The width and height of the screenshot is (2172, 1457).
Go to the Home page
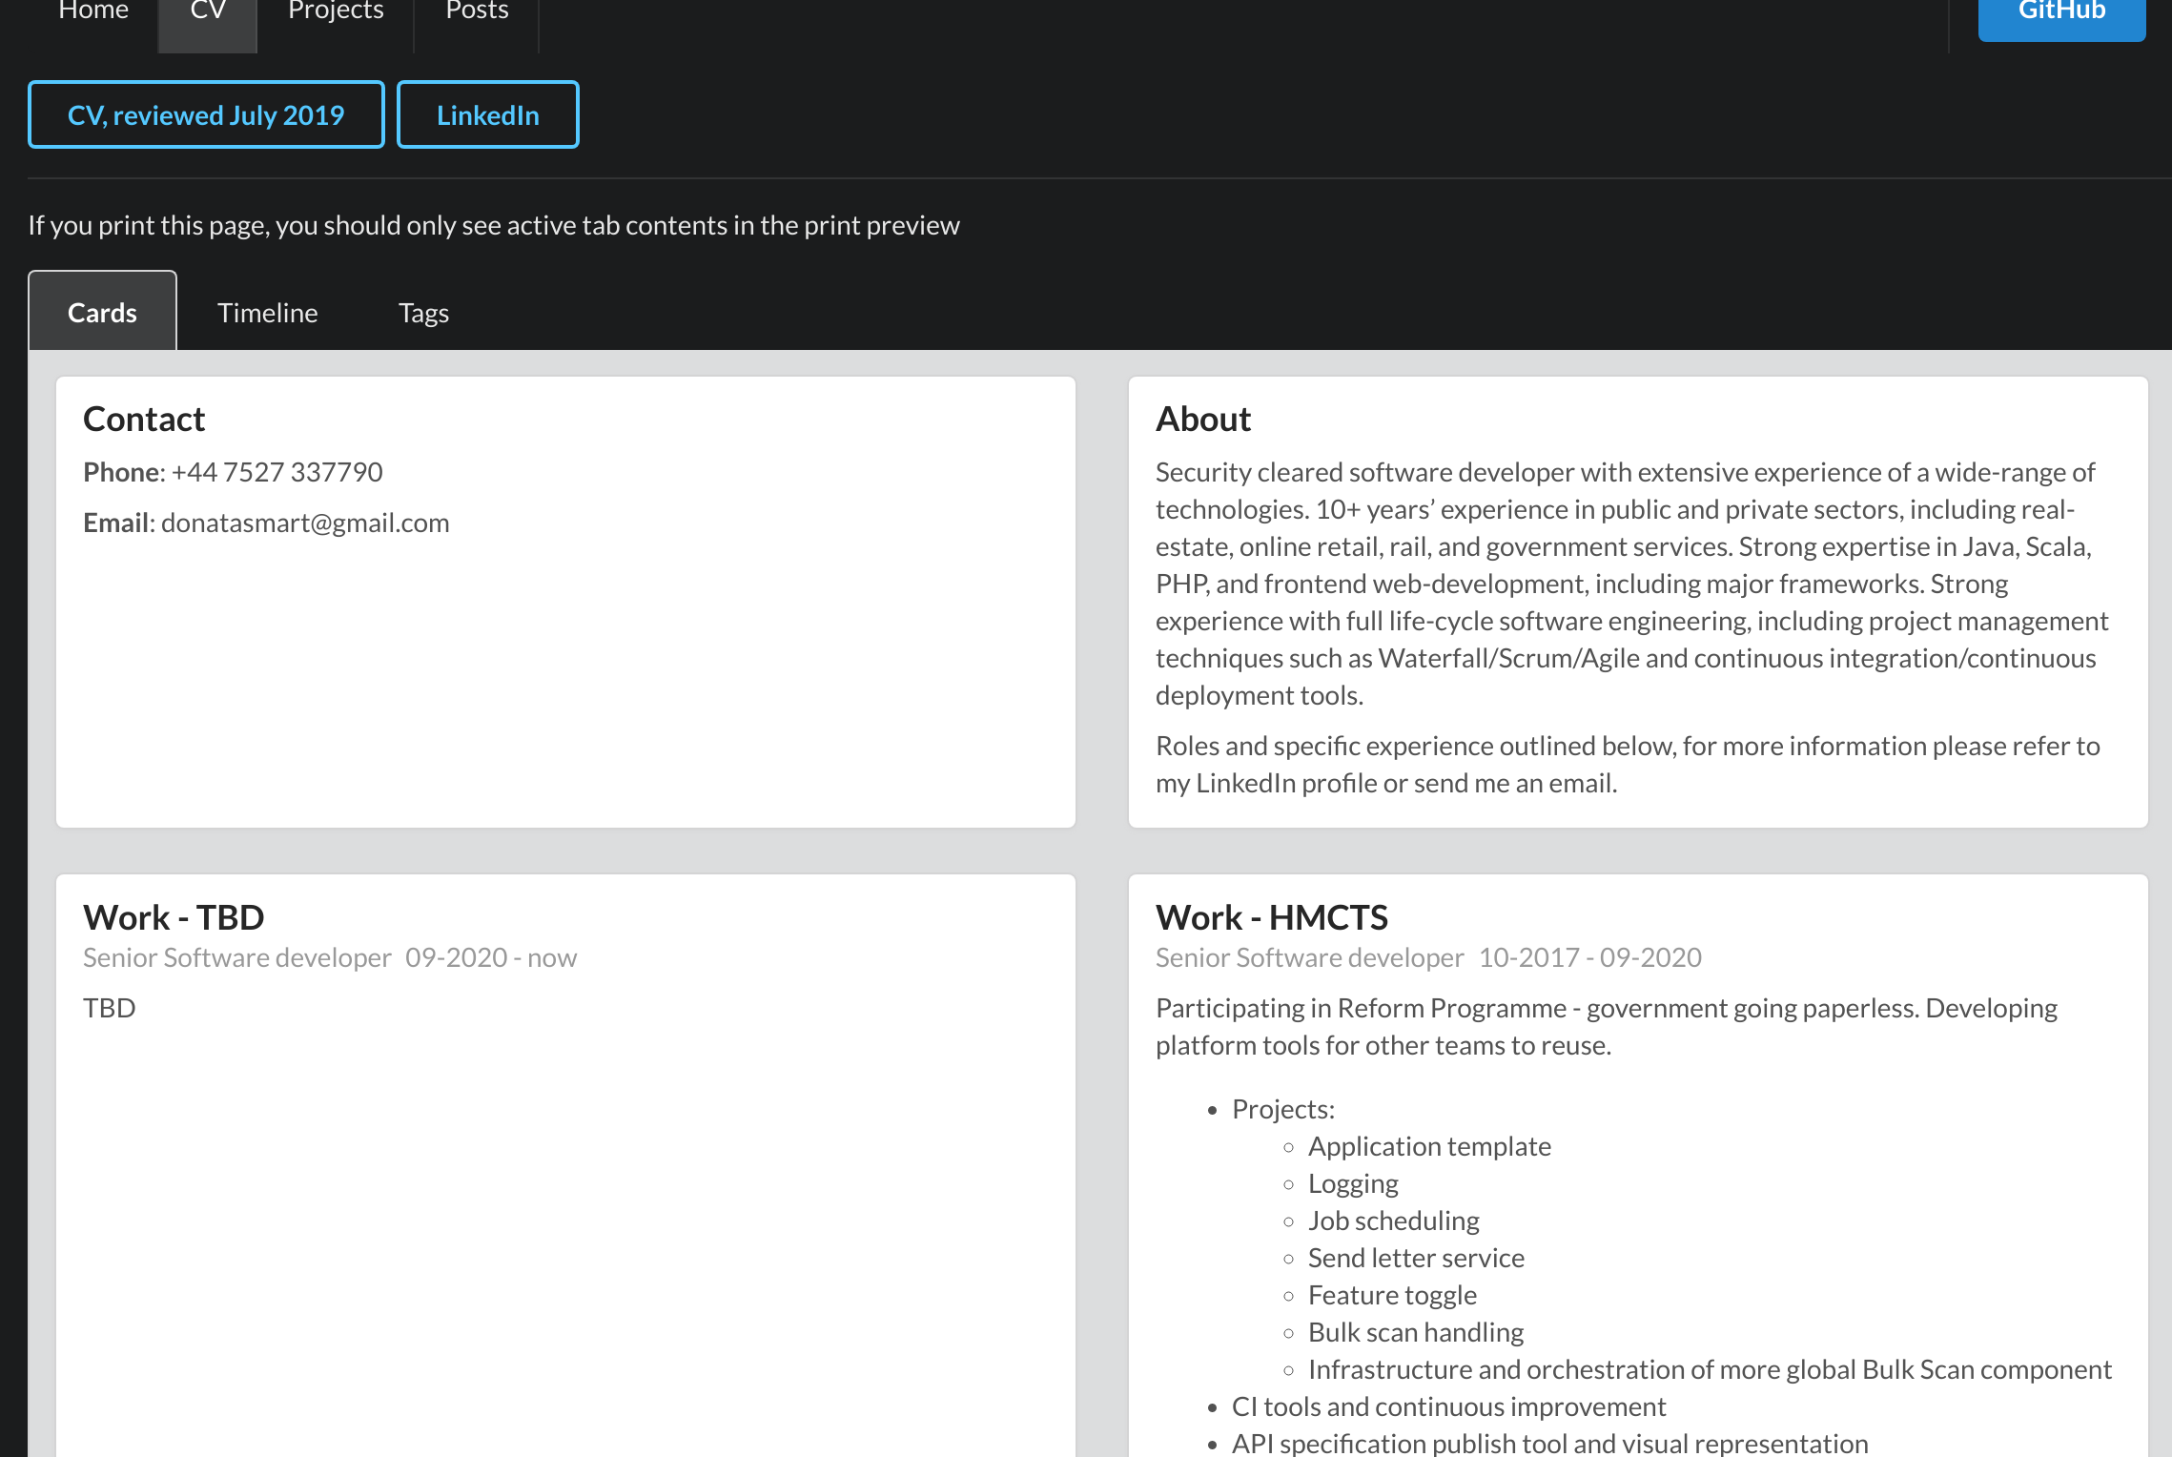92,11
